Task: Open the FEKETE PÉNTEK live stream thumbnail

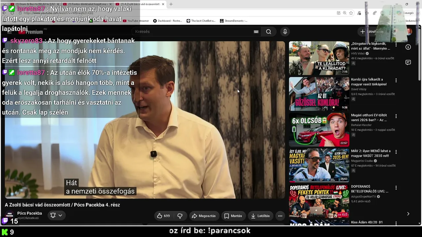Action: [319, 201]
